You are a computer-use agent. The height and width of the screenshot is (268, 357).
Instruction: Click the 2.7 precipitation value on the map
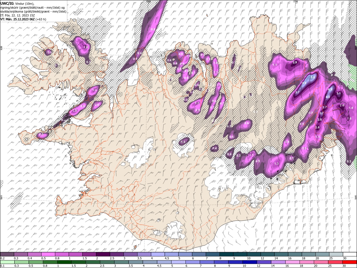click(x=324, y=107)
